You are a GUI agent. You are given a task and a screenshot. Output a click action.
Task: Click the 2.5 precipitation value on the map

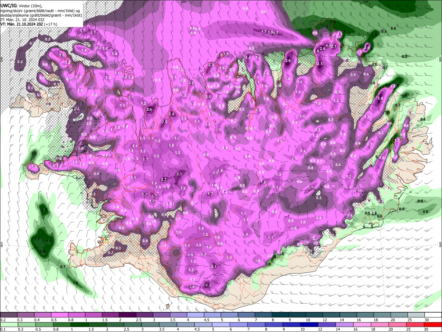pos(164,122)
